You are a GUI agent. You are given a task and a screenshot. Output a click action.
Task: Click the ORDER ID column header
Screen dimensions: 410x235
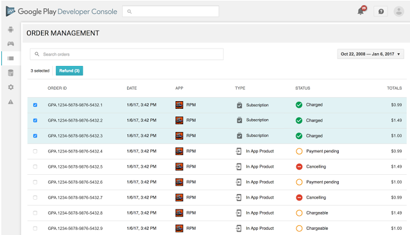point(57,88)
